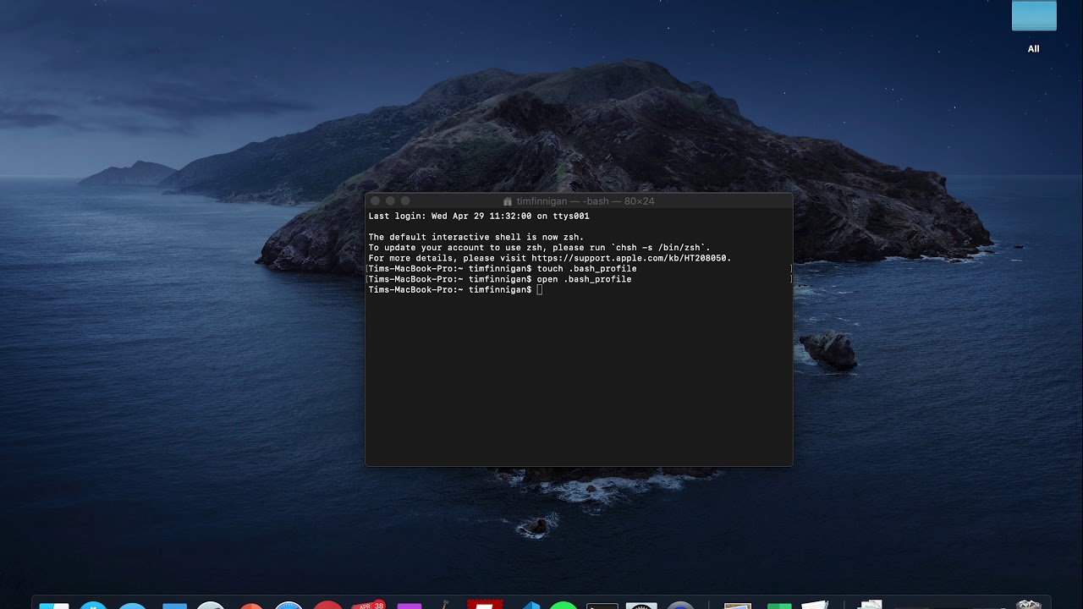Click the 'Last login: Wed Apr 29' line
Screen dimensions: 1083x609
pos(479,216)
